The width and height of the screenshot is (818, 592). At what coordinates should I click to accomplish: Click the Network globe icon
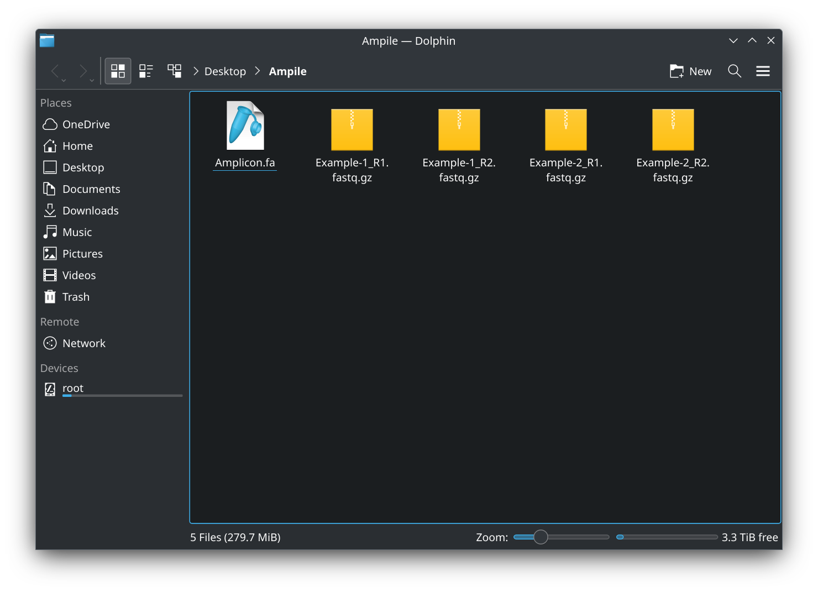[x=50, y=343]
